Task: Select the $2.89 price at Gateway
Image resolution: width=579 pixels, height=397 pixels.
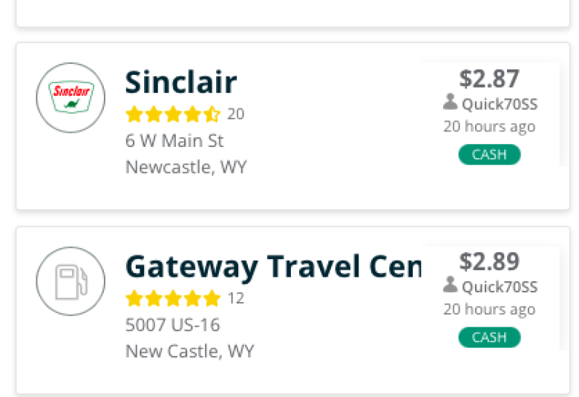Action: click(489, 262)
